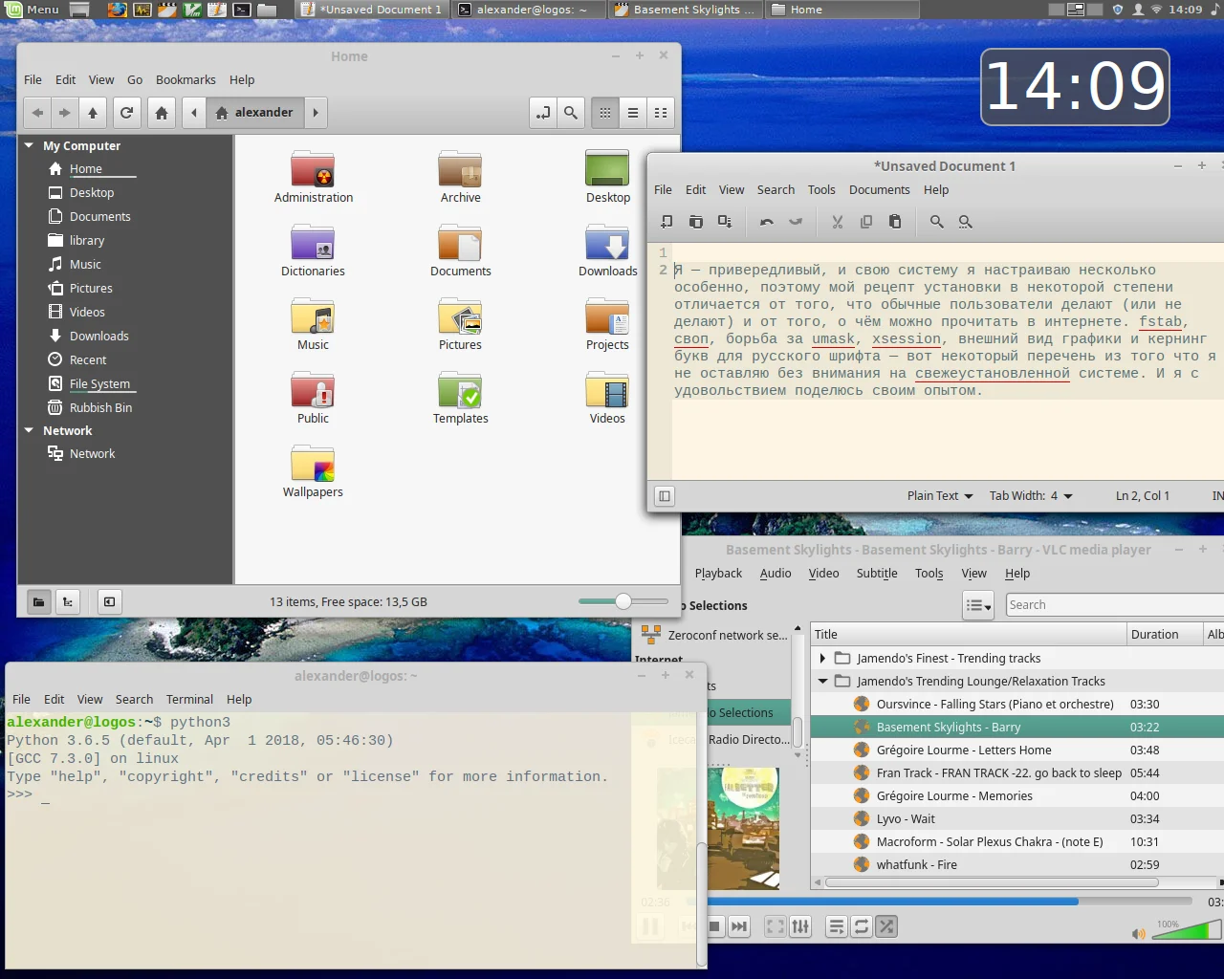
Task: Skip to next track in VLC
Action: 739,926
